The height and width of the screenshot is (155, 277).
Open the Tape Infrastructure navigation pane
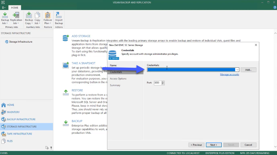[x=27, y=134]
